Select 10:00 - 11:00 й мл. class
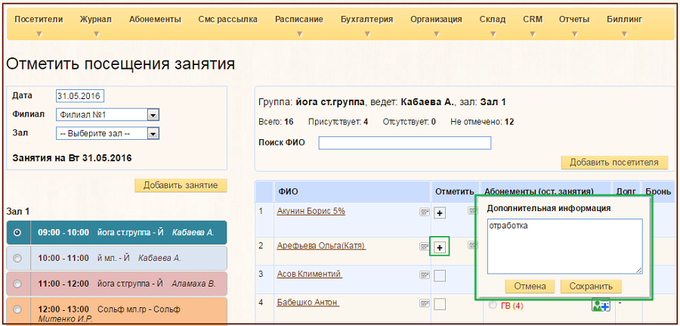The width and height of the screenshot is (680, 326). (x=17, y=258)
